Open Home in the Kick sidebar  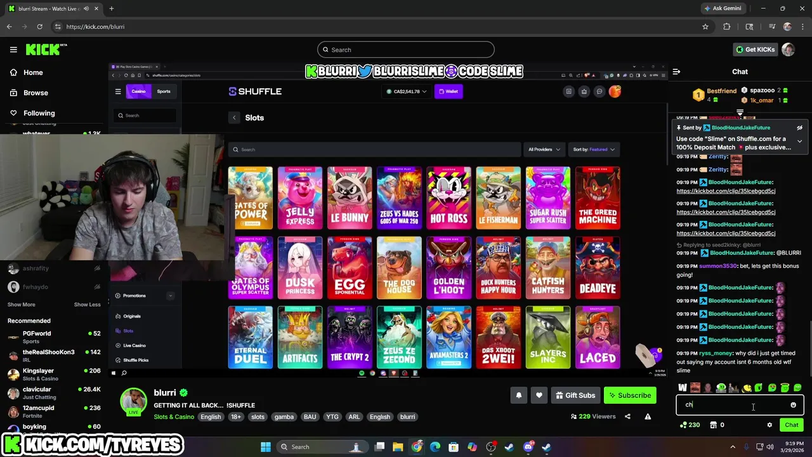(33, 72)
